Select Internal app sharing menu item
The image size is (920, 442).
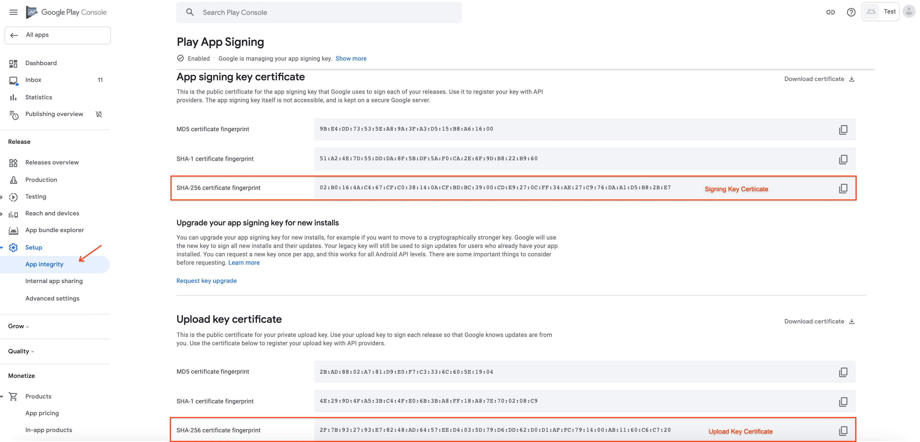[x=53, y=281]
